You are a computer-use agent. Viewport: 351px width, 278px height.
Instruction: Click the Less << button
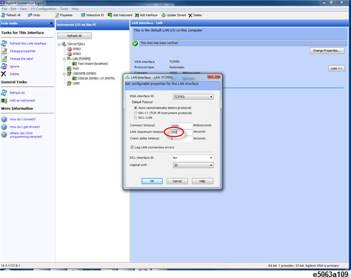point(336,68)
